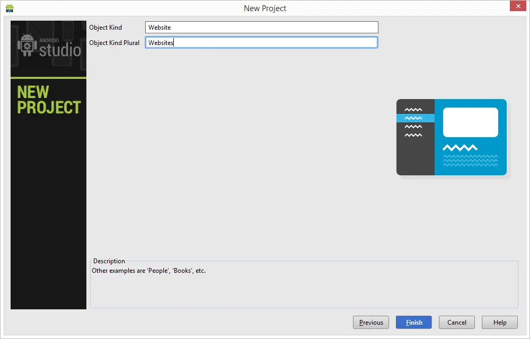Click the highlighted blue row in the template preview

(415, 118)
